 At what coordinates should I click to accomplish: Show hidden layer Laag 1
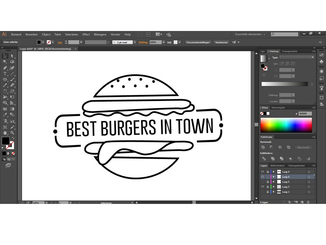coord(263,192)
